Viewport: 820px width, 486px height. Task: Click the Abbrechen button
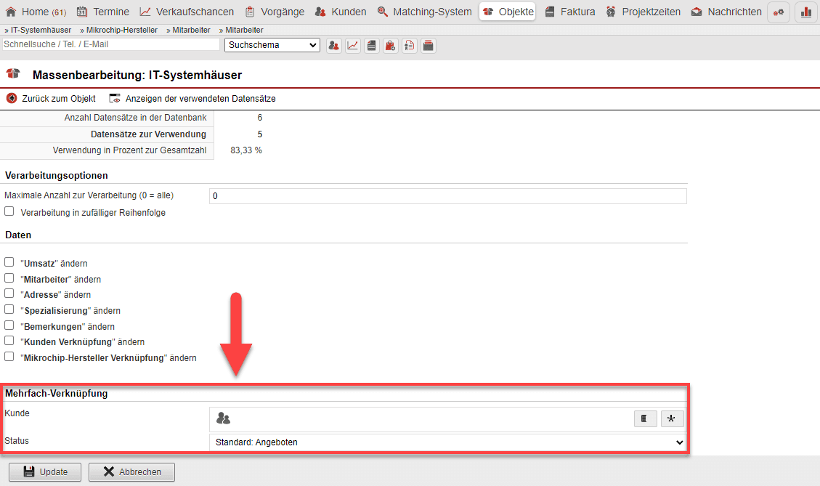click(131, 472)
